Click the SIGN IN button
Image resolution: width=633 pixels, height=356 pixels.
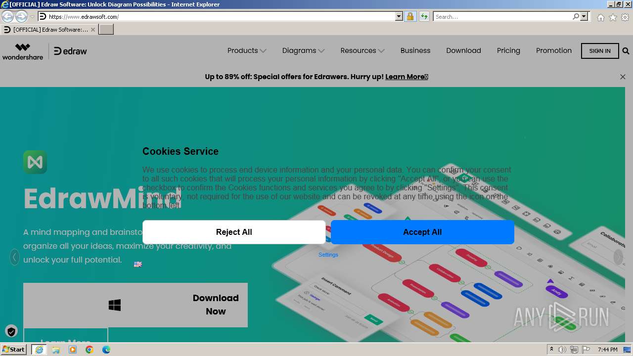600,51
